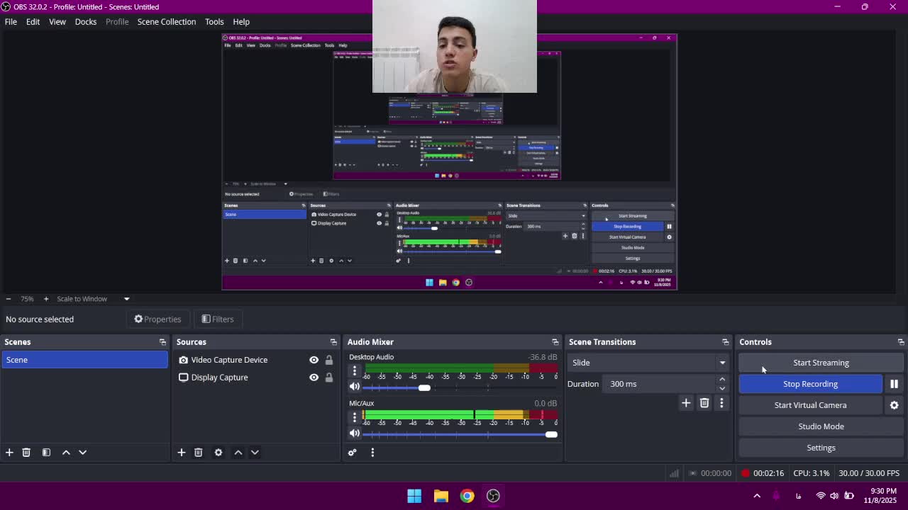
Task: Toggle Display Capture visibility eye
Action: tap(314, 378)
